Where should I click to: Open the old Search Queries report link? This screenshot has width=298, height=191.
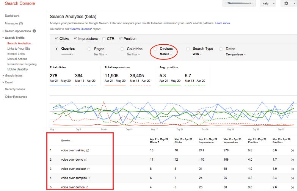pos(81,29)
